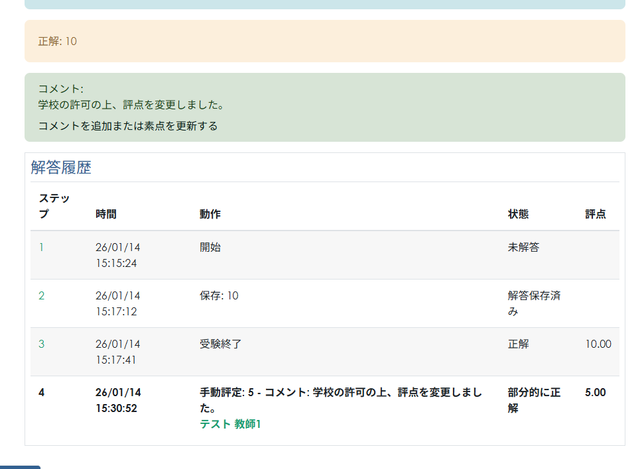Open step 2 in the response history

point(41,295)
